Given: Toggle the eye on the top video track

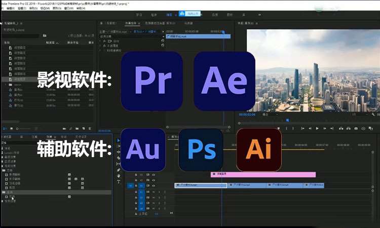Looking at the screenshot, I should coord(154,174).
